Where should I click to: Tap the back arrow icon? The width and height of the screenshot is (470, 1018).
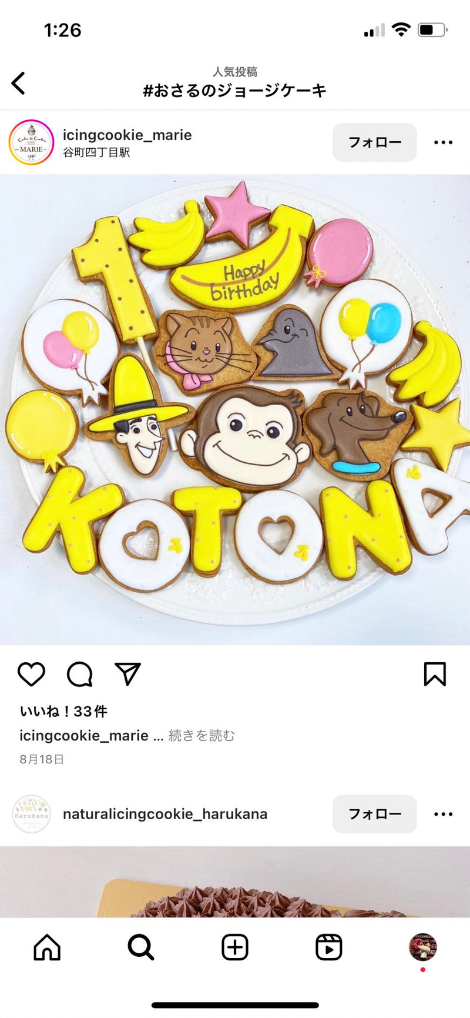point(18,83)
